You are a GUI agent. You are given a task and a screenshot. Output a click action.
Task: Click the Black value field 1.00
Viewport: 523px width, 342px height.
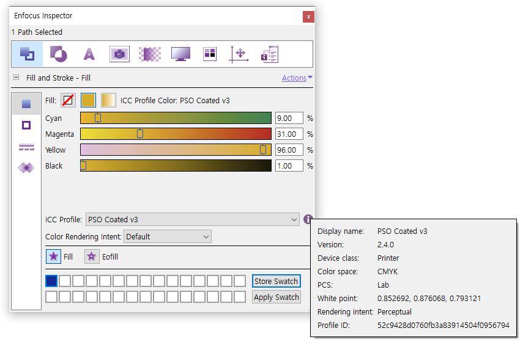click(x=289, y=166)
